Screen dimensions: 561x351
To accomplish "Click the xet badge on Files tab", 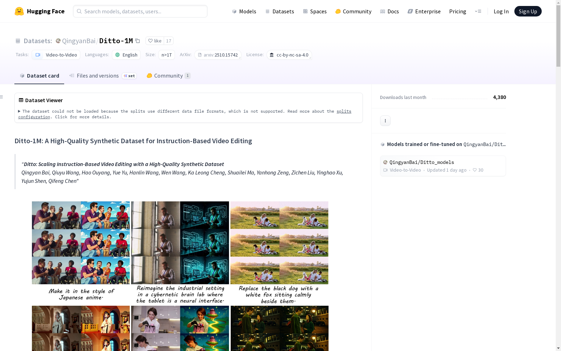I will click(x=129, y=76).
